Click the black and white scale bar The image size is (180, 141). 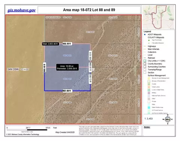coord(27,130)
